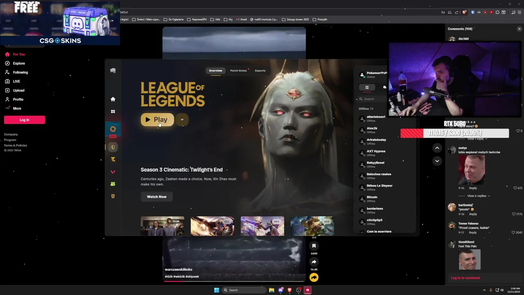Click the browser music note icon
The image size is (524, 295).
[513, 12]
